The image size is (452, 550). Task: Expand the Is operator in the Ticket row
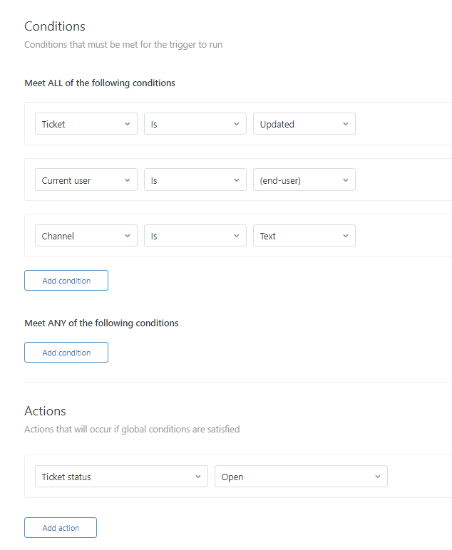coord(195,124)
